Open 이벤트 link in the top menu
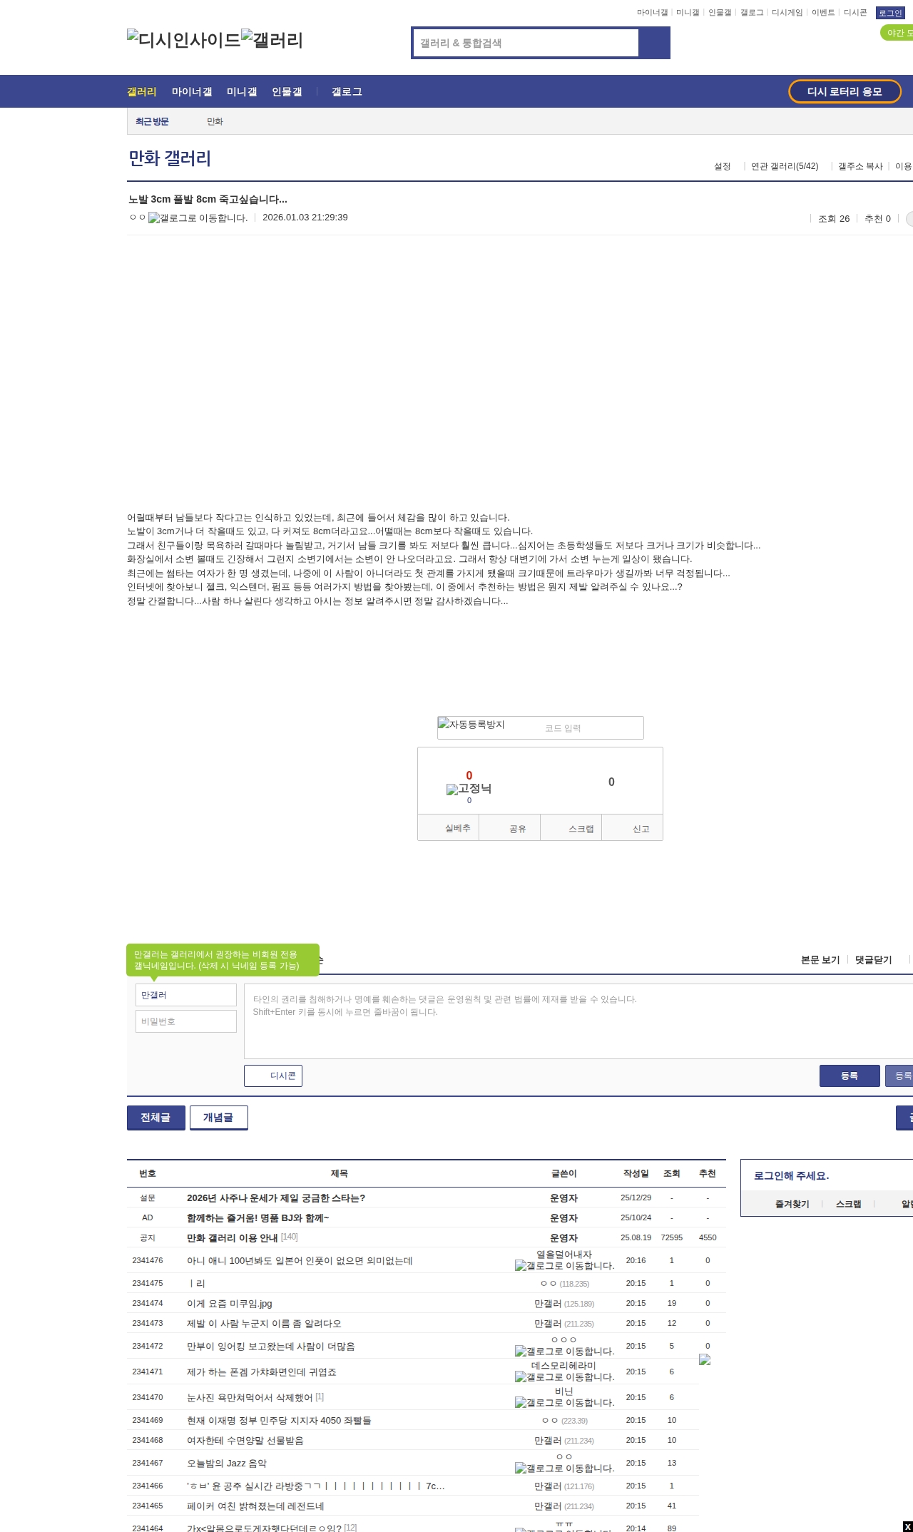Image resolution: width=913 pixels, height=1532 pixels. click(x=823, y=13)
